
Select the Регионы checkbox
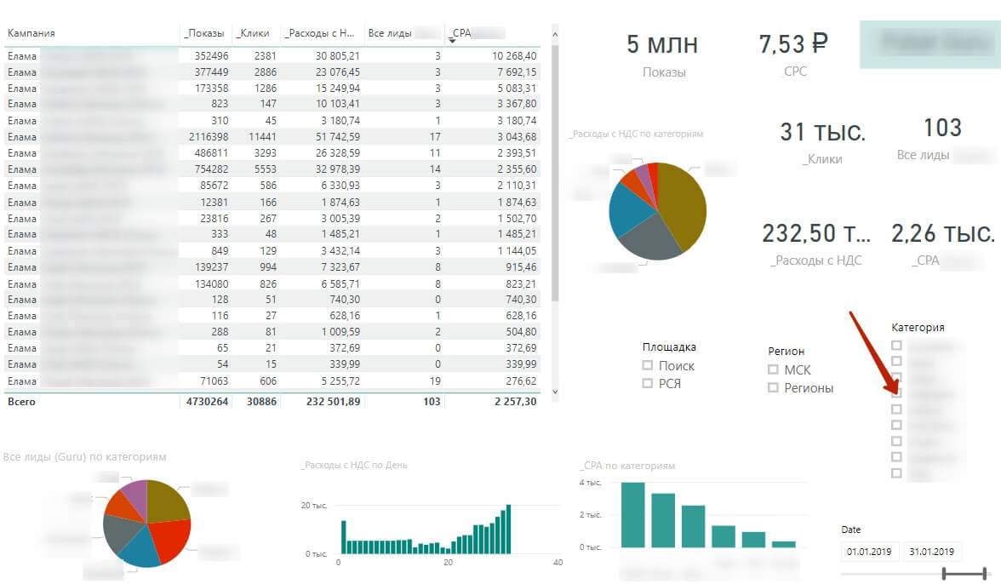click(x=773, y=388)
